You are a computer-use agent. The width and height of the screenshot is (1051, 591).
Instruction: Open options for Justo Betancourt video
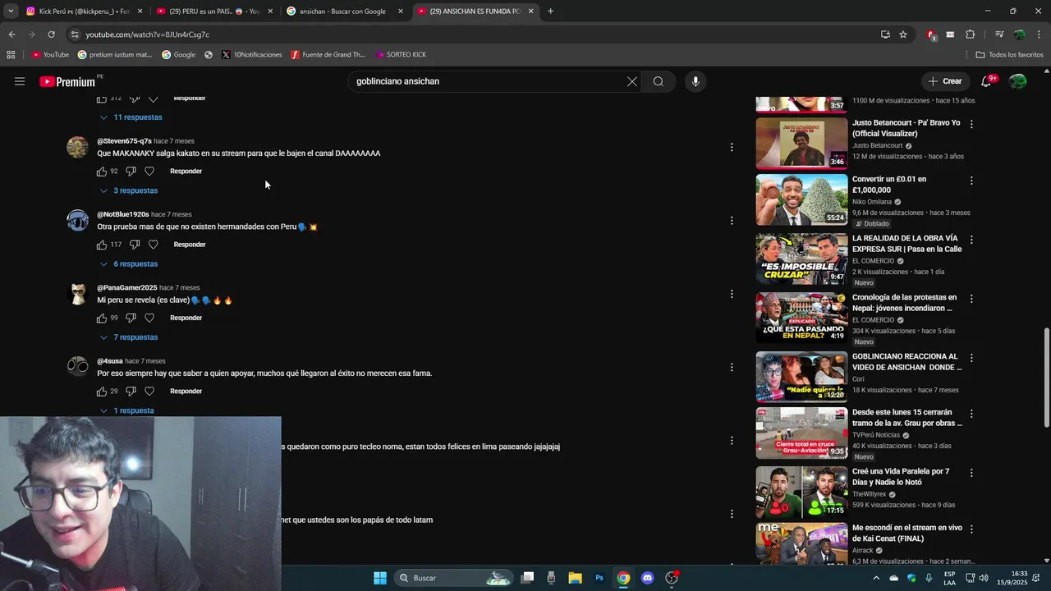click(971, 124)
